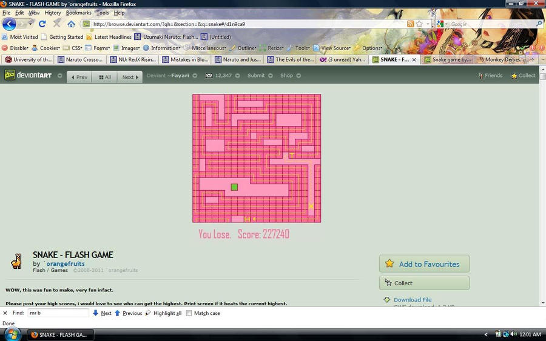Click the Most Visited bookmark

(x=20, y=37)
